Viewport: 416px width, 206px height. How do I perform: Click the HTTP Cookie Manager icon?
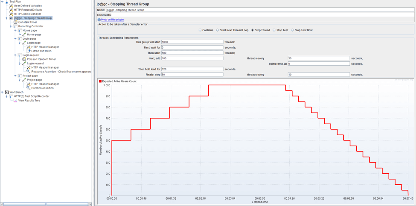pyautogui.click(x=11, y=14)
